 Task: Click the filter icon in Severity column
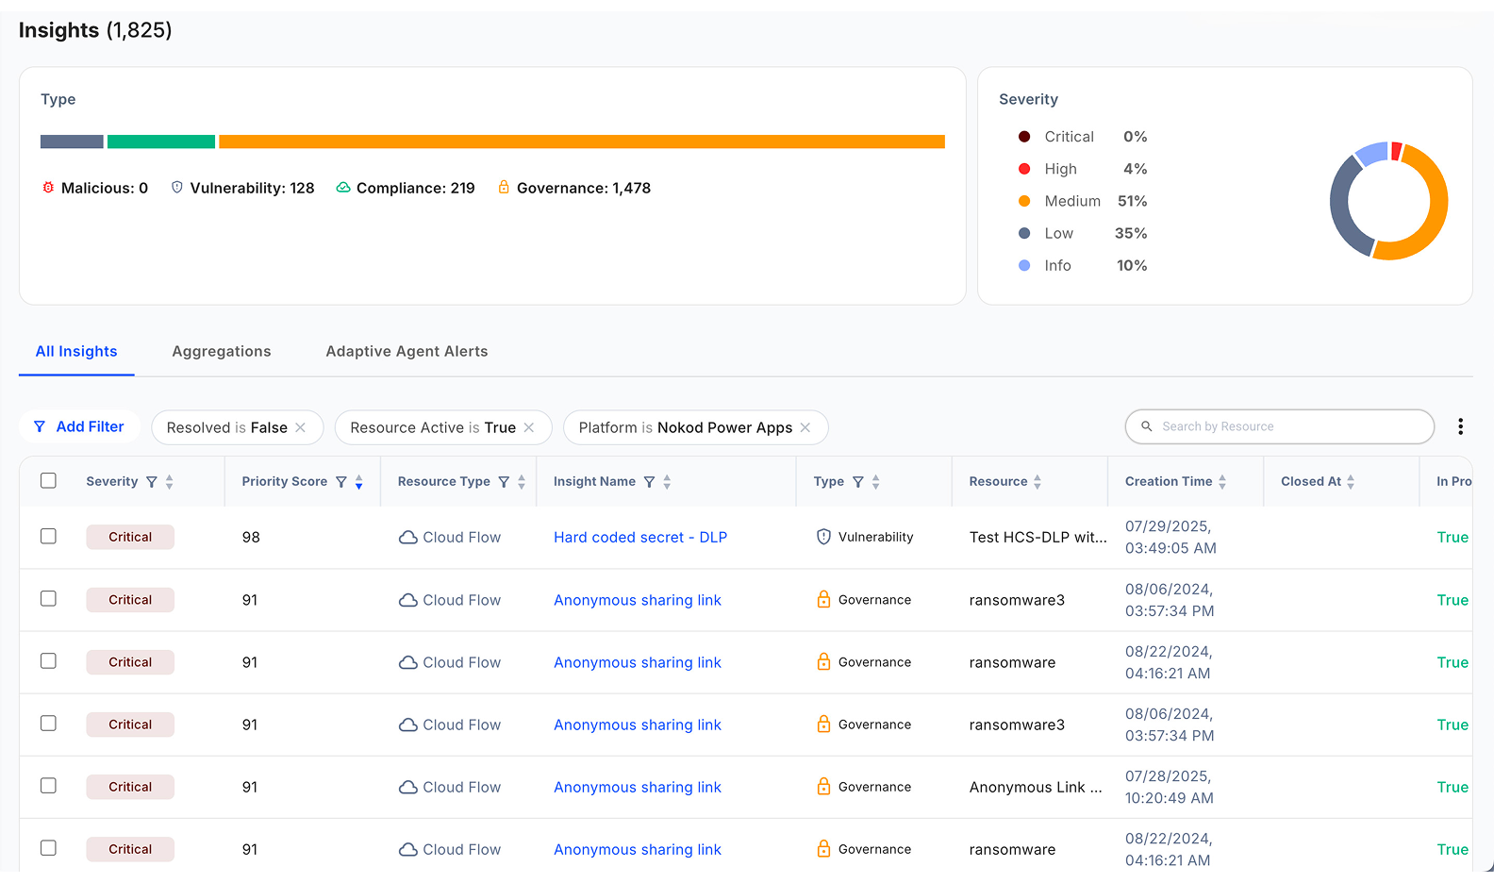151,482
